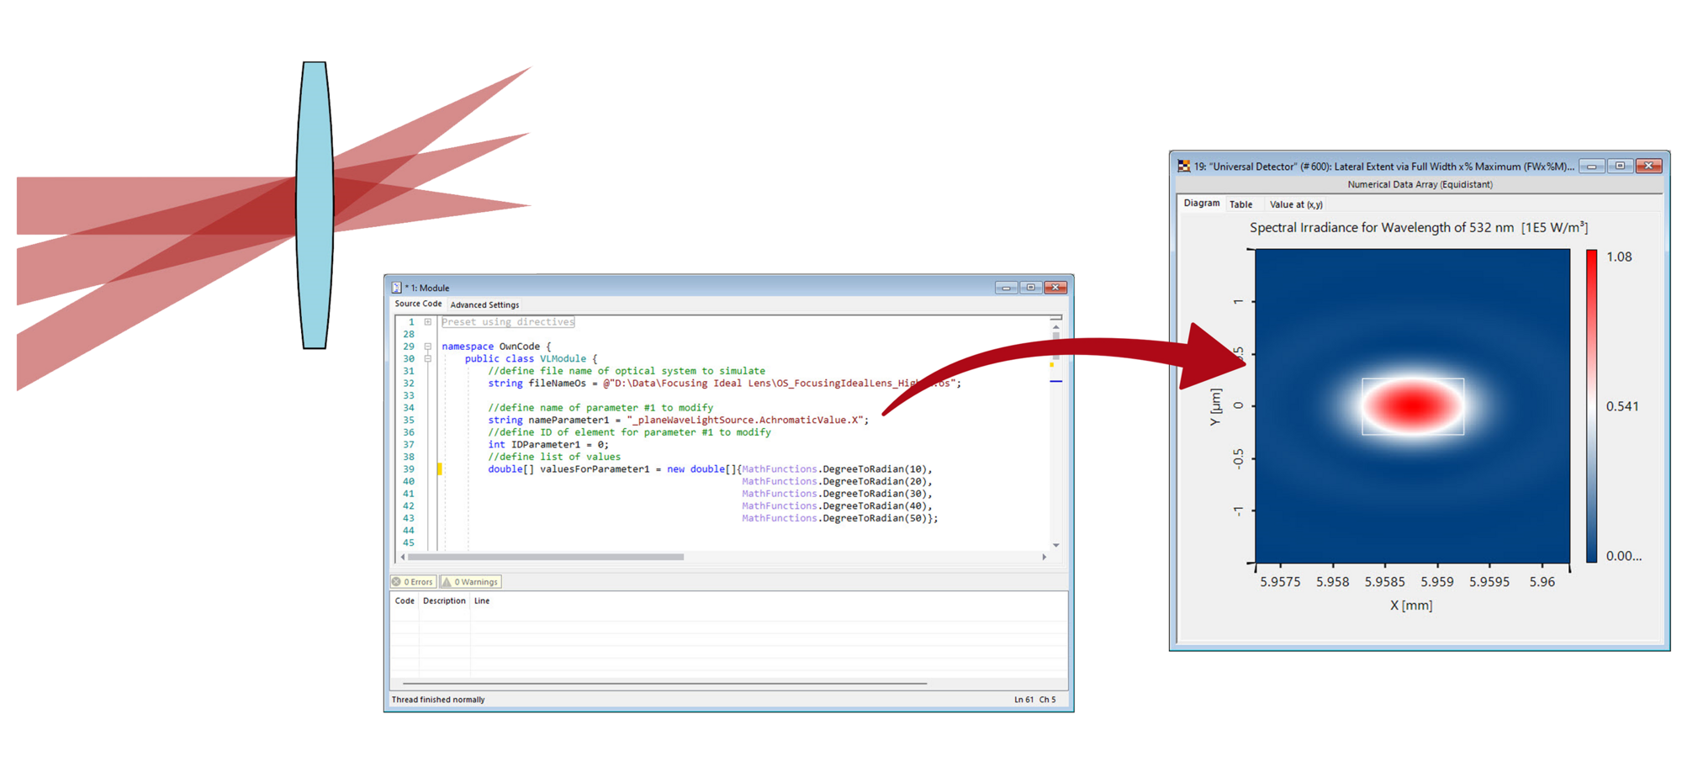The width and height of the screenshot is (1682, 762).
Task: Open the Table tab in detector window
Action: (1240, 204)
